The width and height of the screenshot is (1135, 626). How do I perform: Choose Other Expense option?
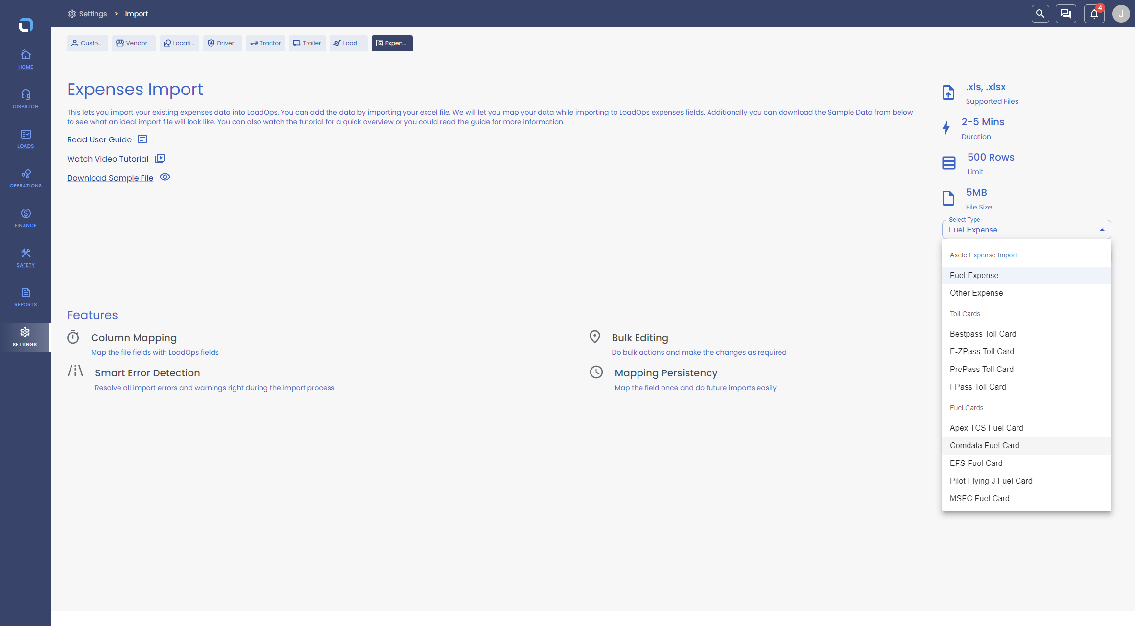[1027, 293]
